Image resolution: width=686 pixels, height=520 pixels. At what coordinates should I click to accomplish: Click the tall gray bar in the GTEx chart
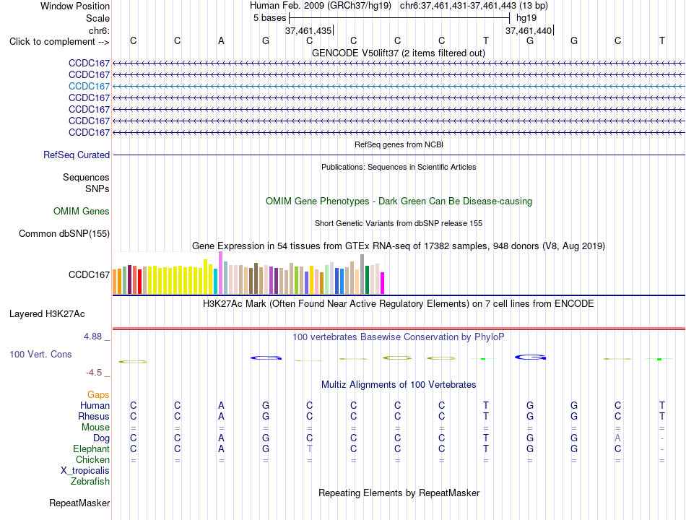pyautogui.click(x=362, y=274)
